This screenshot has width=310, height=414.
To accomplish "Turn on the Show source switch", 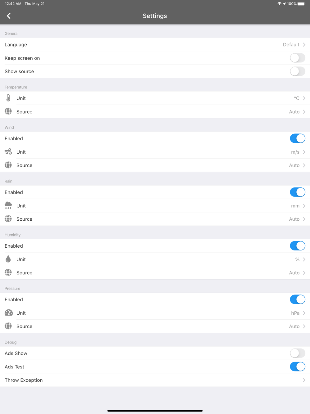I will [298, 71].
